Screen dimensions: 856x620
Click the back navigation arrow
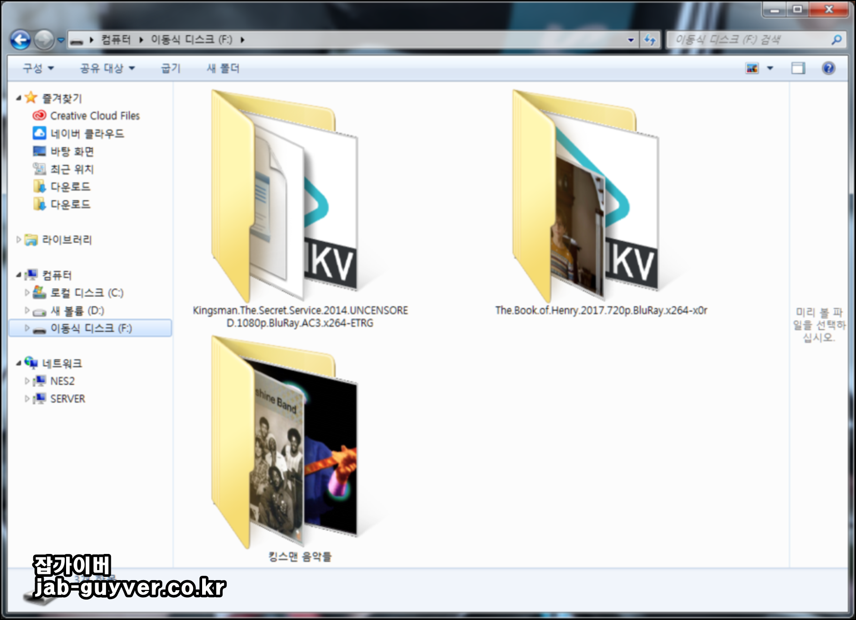pyautogui.click(x=19, y=39)
